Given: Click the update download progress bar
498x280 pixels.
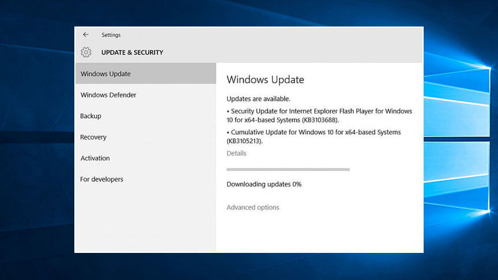Looking at the screenshot, I should pos(288,169).
